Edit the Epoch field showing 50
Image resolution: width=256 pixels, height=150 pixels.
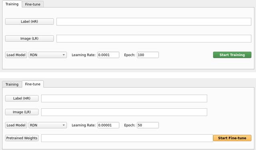(x=148, y=125)
